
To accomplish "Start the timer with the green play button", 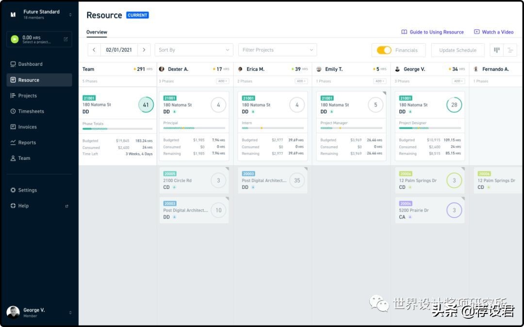I will pyautogui.click(x=15, y=39).
